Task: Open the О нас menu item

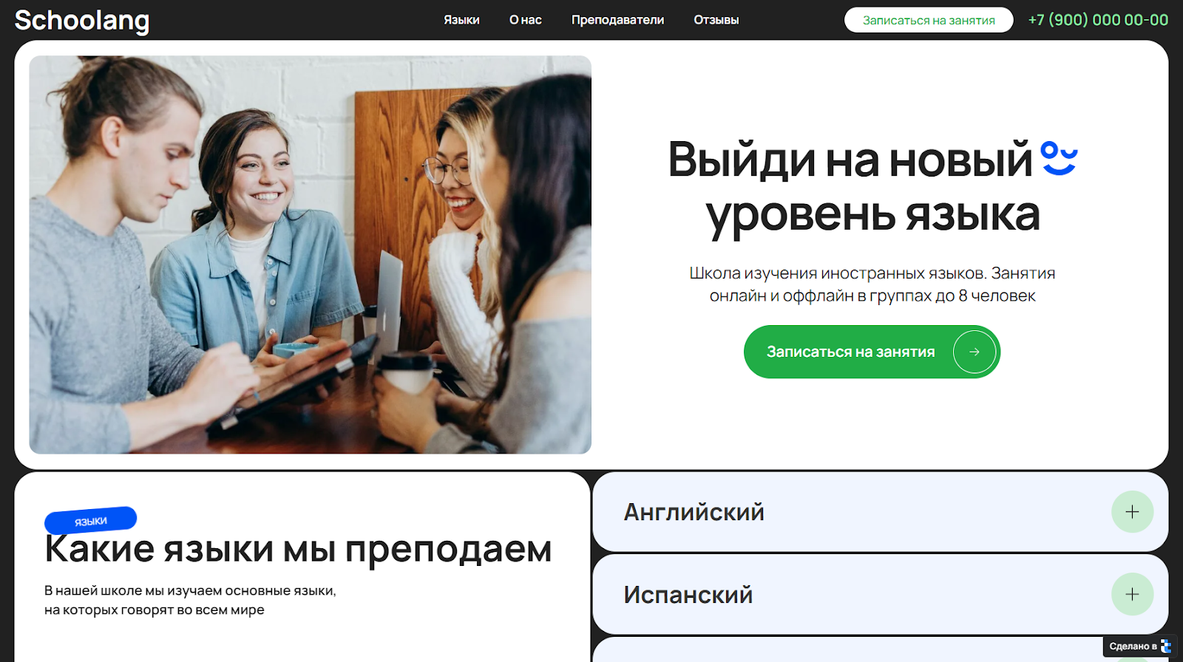Action: tap(526, 20)
